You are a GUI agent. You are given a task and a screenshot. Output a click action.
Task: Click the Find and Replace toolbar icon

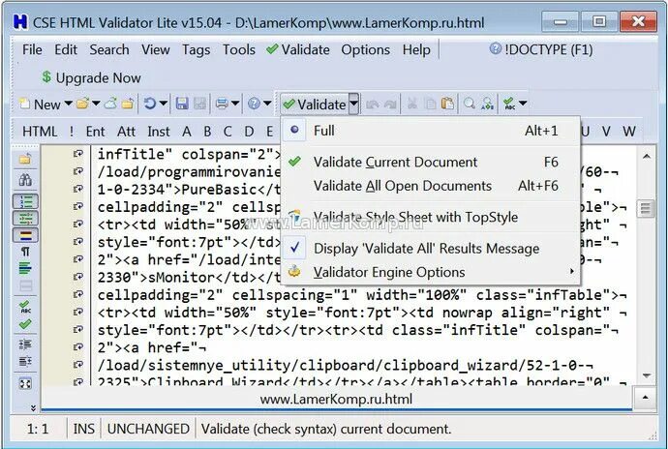click(x=487, y=104)
